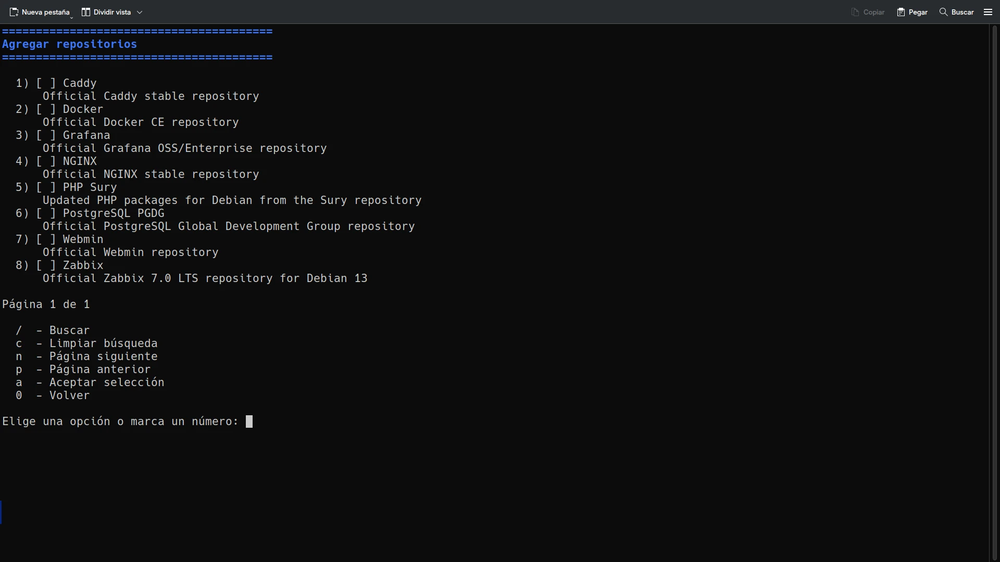
Task: Toggle the PostgreSQL PGDG checkbox
Action: pos(46,213)
